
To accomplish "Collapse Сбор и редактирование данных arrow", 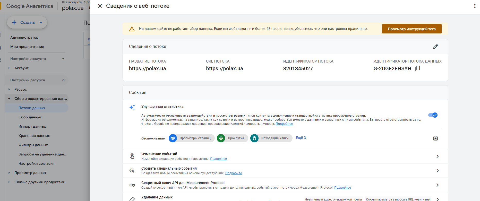I will tap(9, 99).
